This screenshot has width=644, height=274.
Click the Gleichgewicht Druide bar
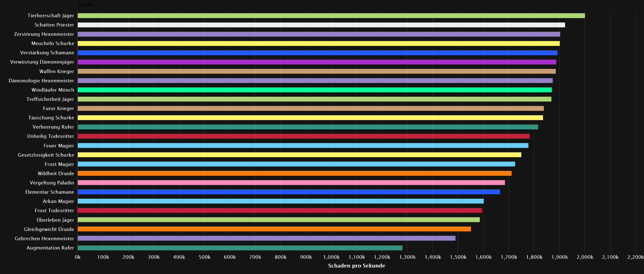(x=274, y=229)
